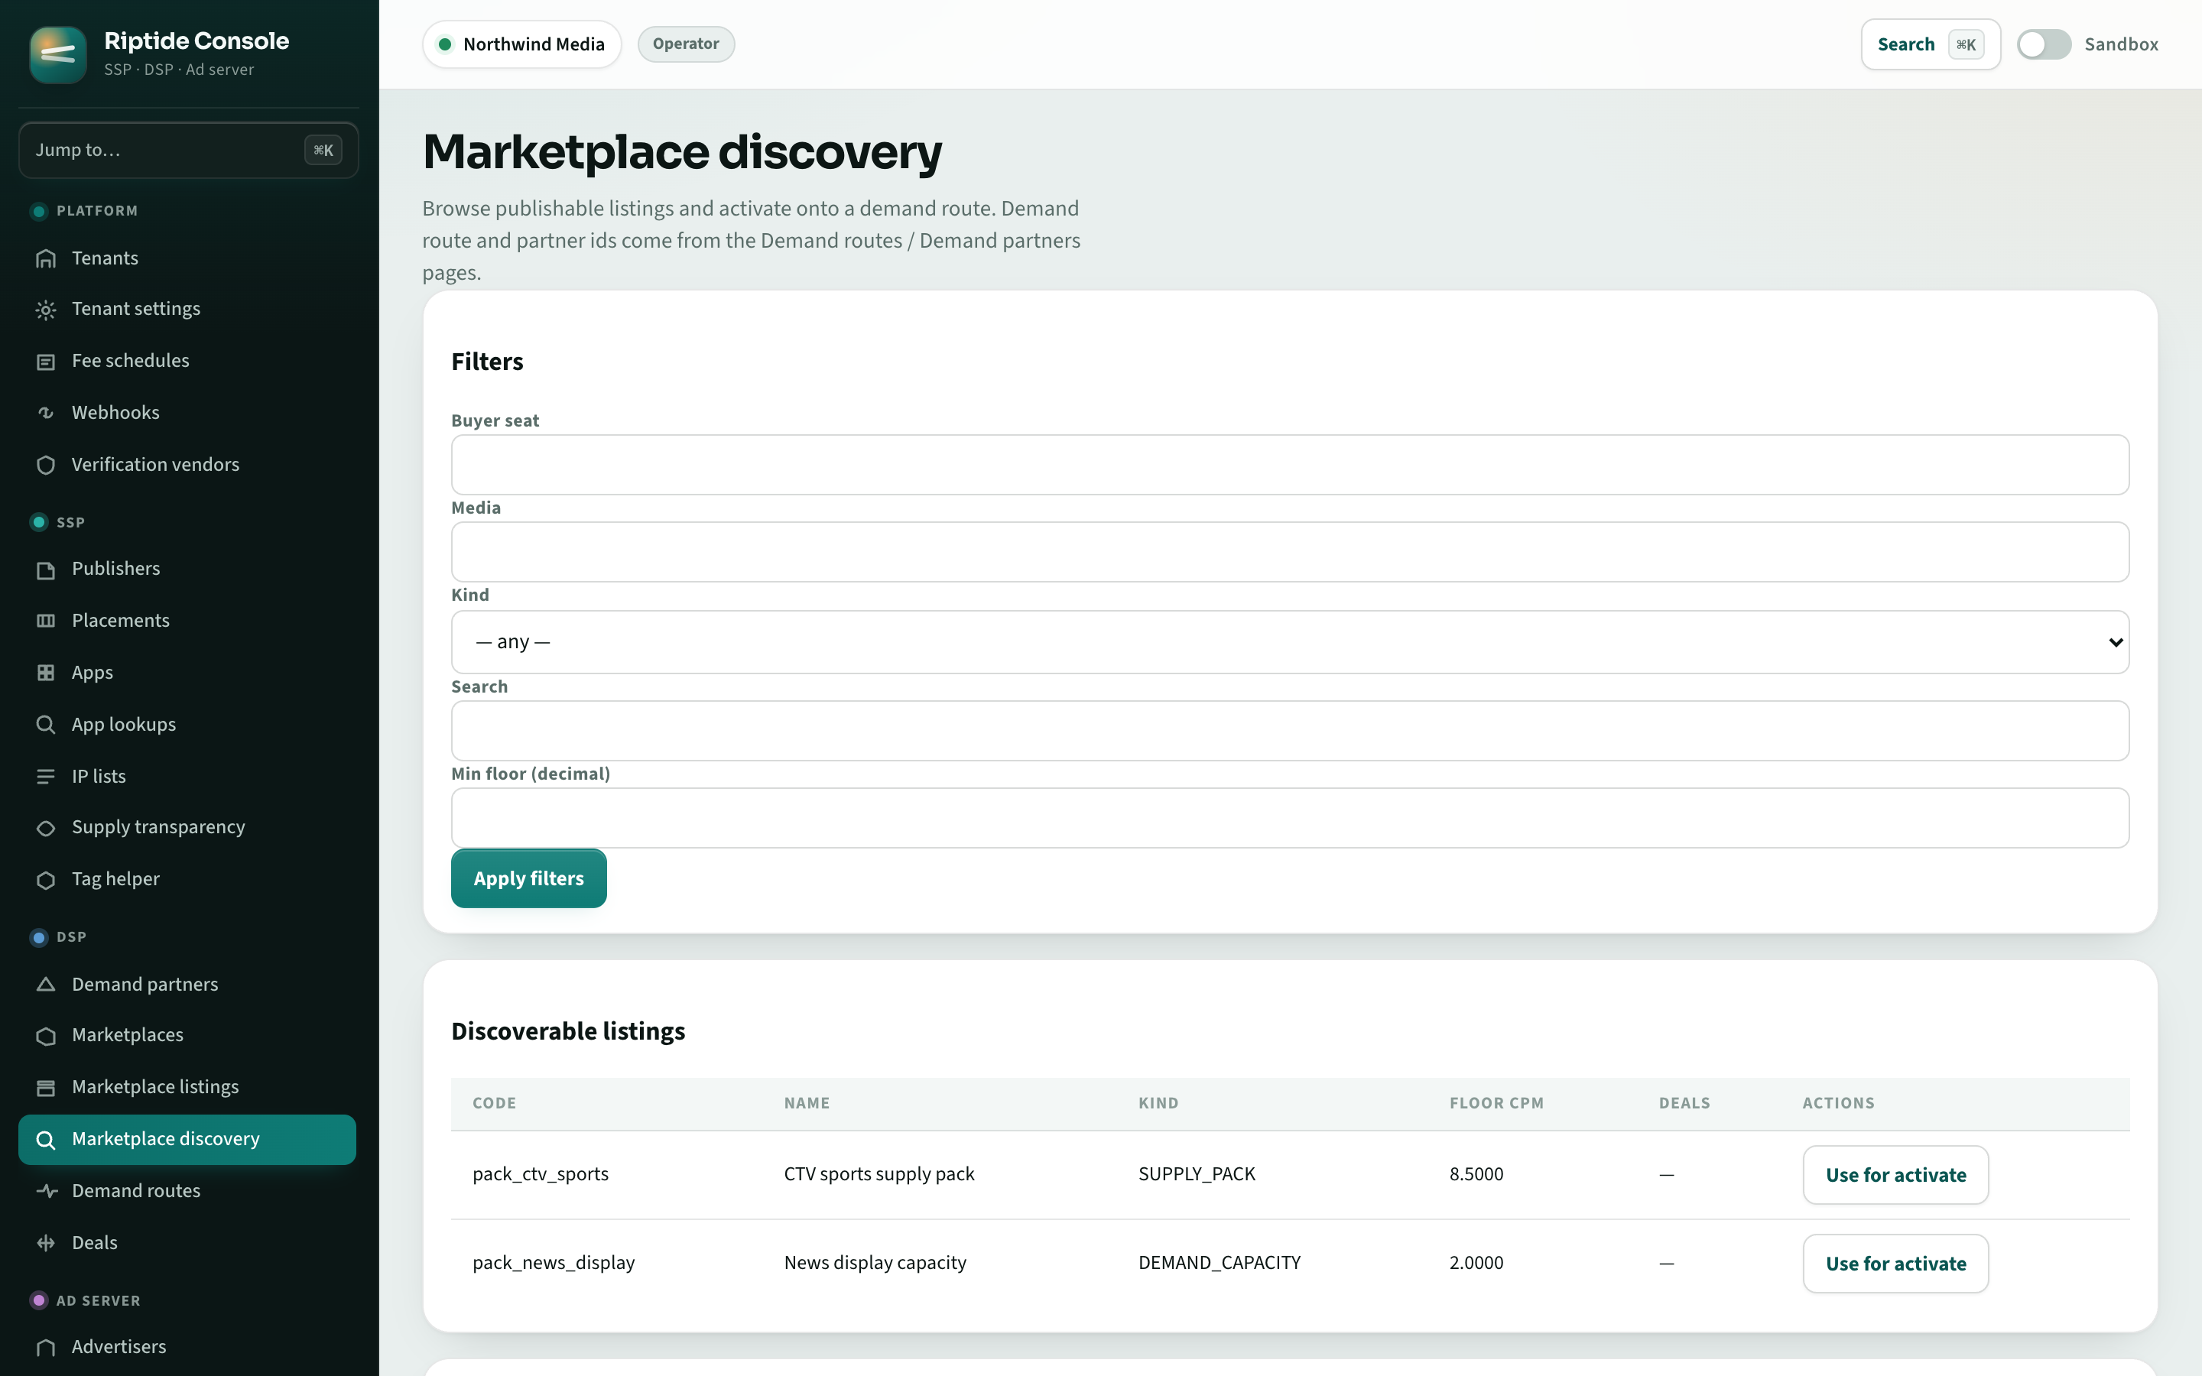This screenshot has height=1376, width=2202.
Task: Click the Operator role badge
Action: click(685, 44)
